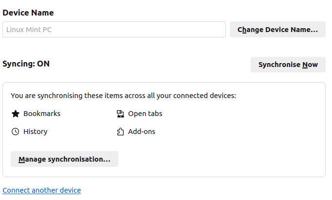Click the Syncing: ON status heading
Viewport: 332px width, 200px height.
[26, 64]
